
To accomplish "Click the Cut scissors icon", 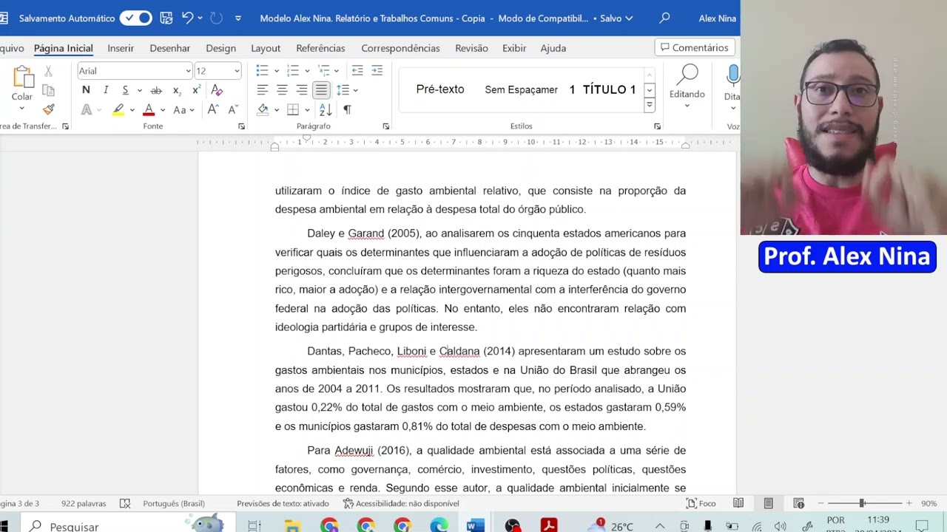I will pos(48,71).
